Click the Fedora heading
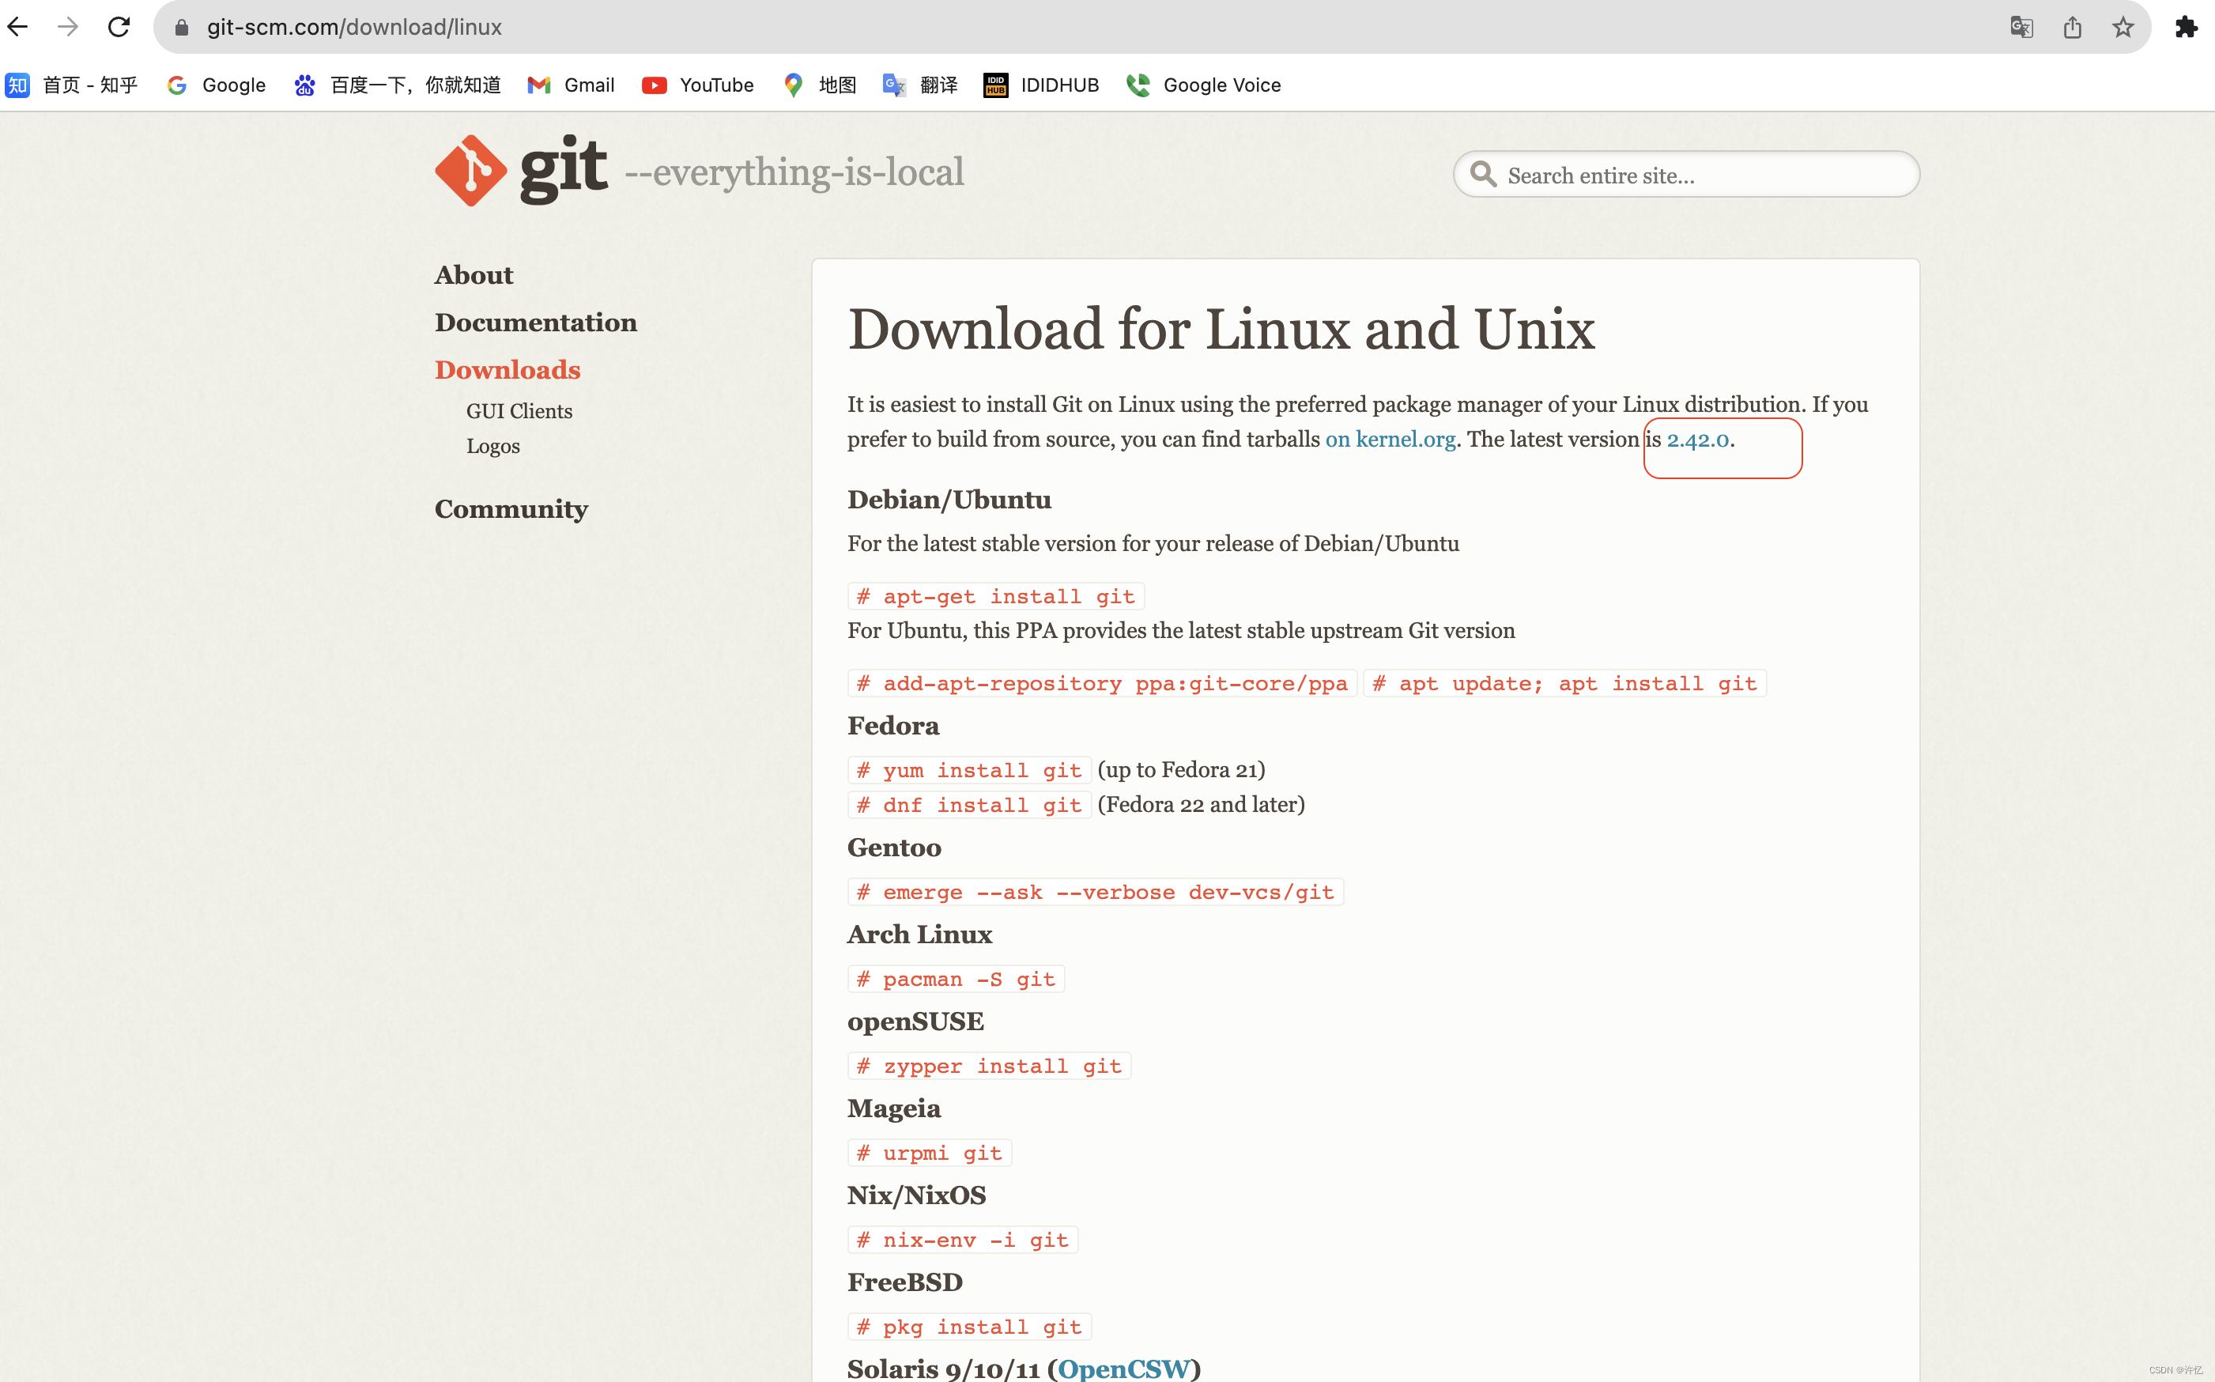The image size is (2215, 1382). pos(892,726)
